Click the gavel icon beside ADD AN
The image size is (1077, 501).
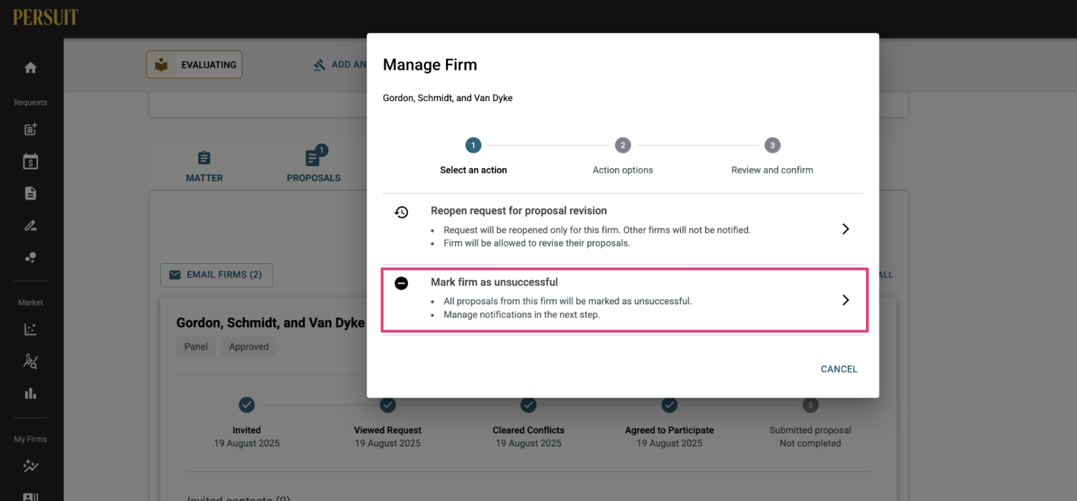pyautogui.click(x=319, y=65)
